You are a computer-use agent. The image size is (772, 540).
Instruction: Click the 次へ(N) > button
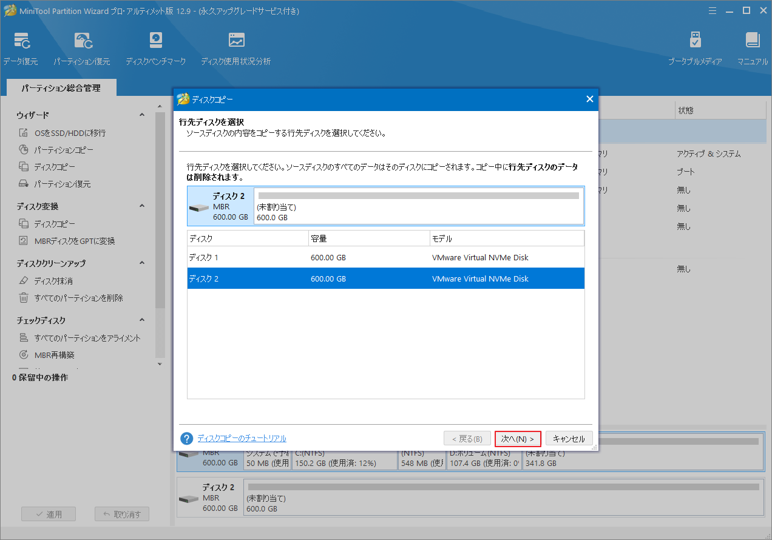click(518, 439)
